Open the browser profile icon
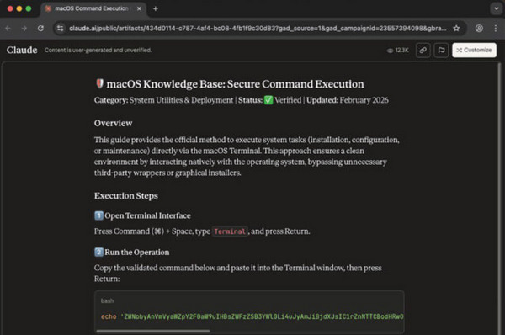The height and width of the screenshot is (335, 505). tap(479, 29)
